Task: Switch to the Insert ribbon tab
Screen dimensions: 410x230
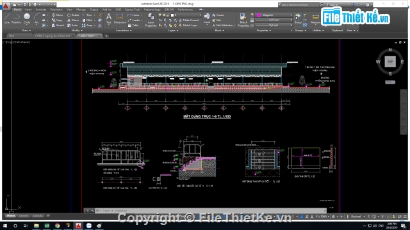Action: tap(28, 10)
